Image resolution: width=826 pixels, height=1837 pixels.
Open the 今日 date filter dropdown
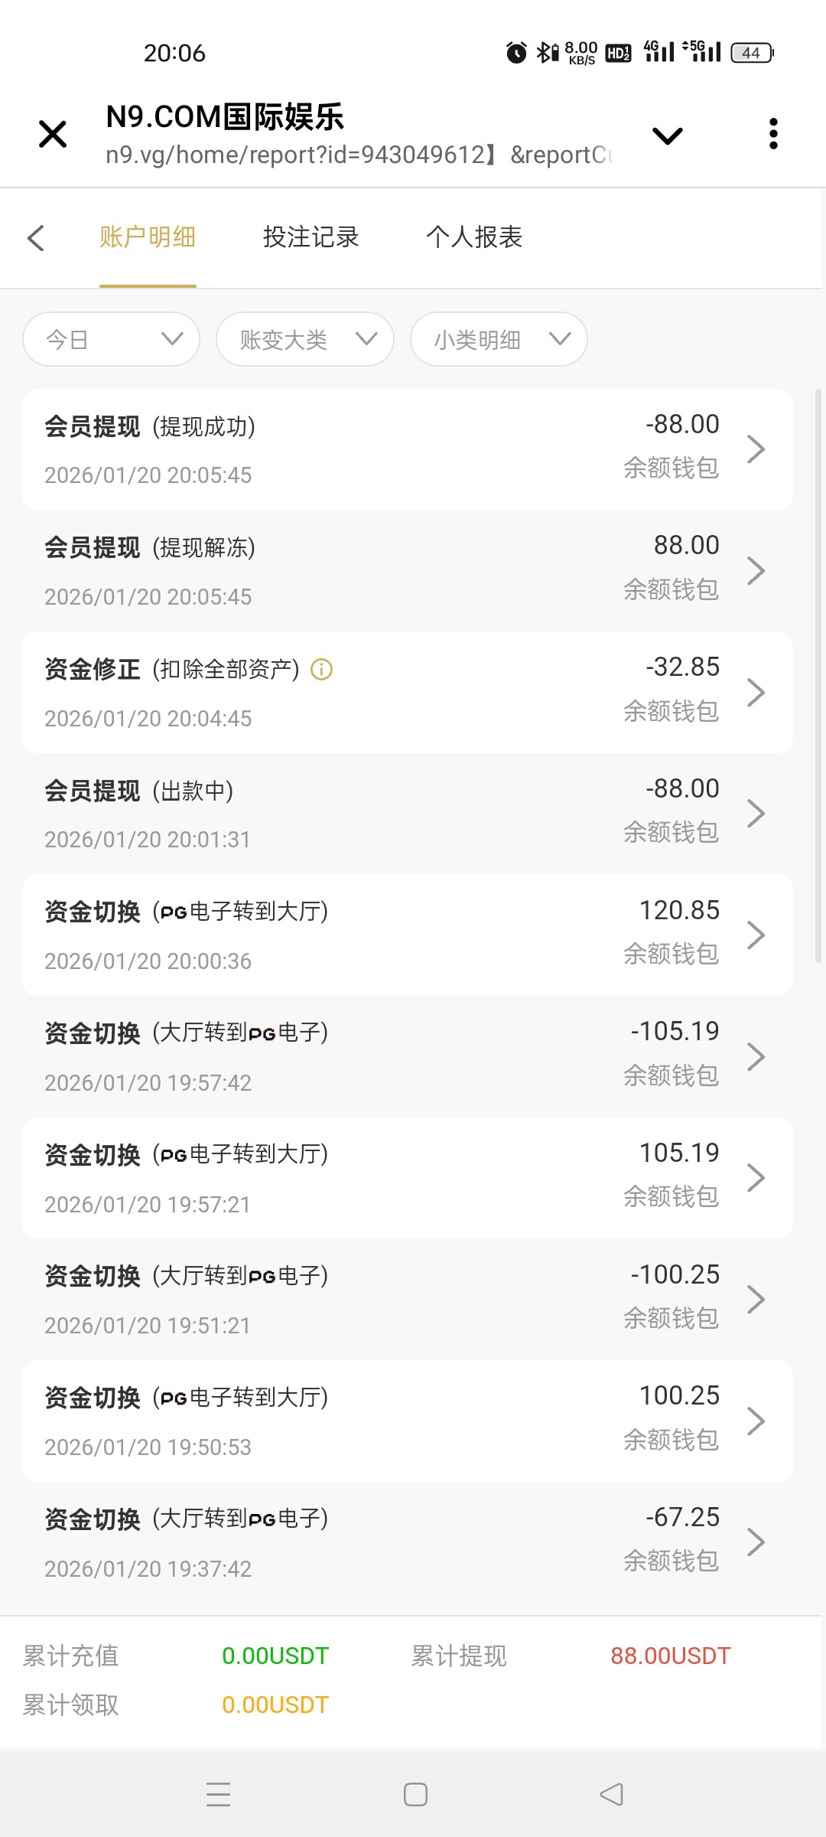[112, 339]
